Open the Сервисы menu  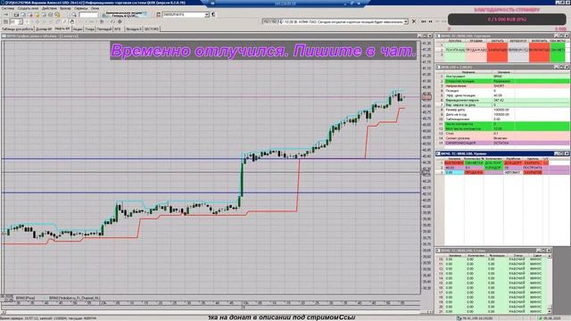[81, 8]
